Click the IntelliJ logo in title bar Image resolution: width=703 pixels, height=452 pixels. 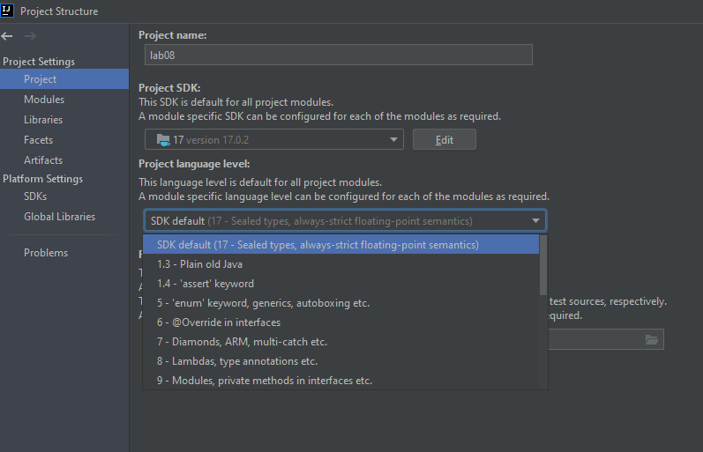pos(8,11)
